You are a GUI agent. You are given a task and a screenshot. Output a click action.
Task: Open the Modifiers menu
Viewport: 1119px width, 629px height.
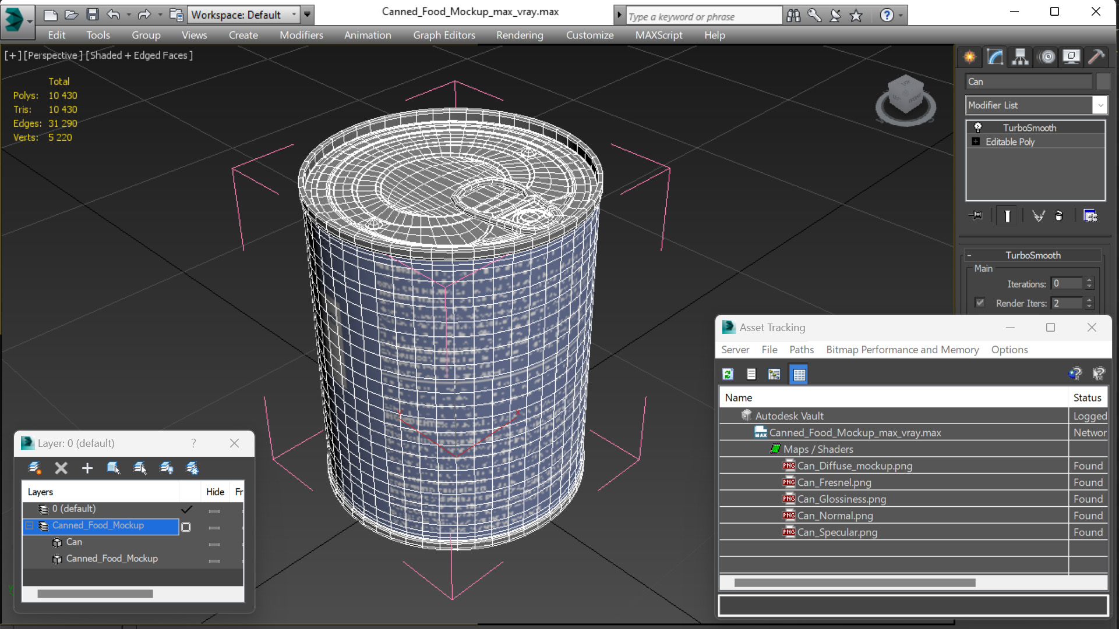coord(301,35)
